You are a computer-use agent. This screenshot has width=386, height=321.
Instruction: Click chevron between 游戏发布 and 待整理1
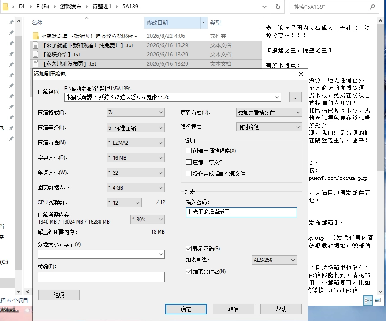tap(87, 7)
